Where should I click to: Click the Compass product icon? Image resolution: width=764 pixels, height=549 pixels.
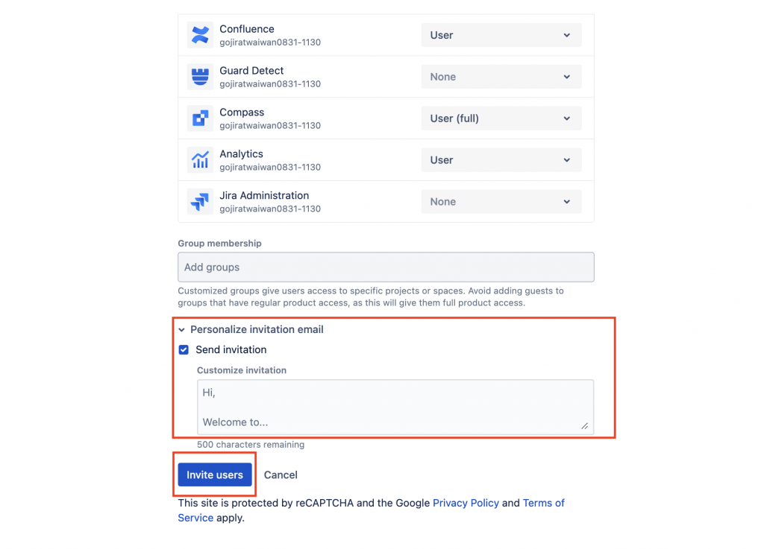(x=200, y=118)
